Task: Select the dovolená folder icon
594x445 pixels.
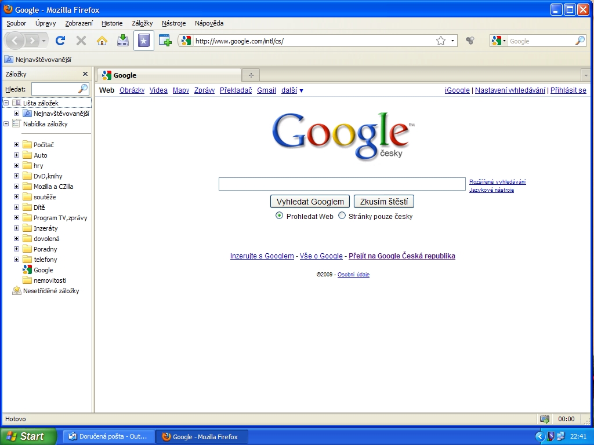Action: point(27,238)
